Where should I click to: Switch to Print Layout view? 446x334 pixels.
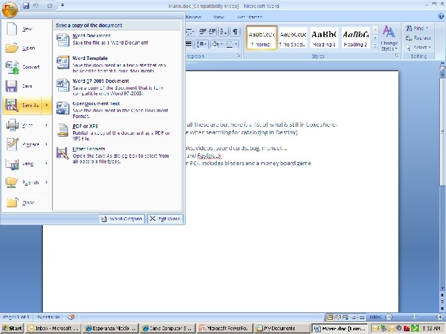330,317
